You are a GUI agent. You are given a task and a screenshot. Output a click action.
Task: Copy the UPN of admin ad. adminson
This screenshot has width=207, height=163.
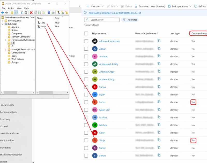coord(159,41)
